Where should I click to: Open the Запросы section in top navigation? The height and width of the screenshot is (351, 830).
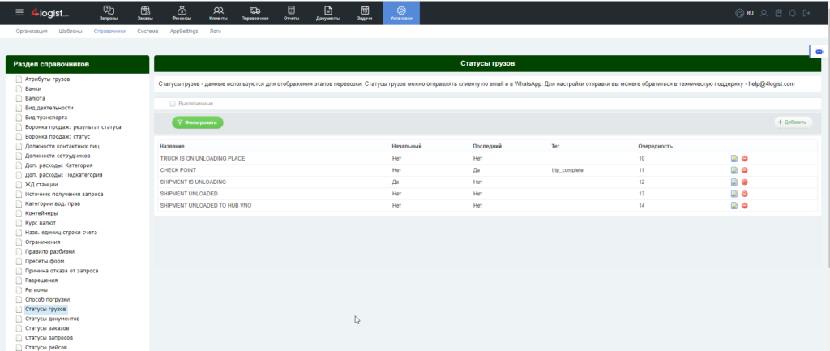coord(107,12)
